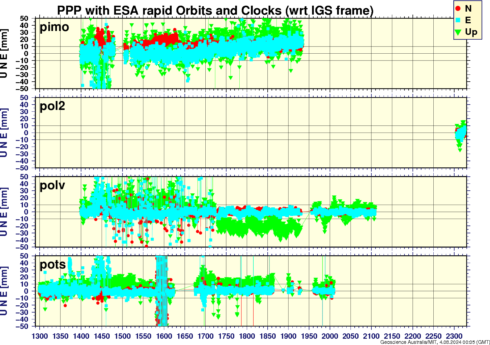This screenshot has width=490, height=345.
Task: Click the 'pots' station label
Action: point(53,265)
